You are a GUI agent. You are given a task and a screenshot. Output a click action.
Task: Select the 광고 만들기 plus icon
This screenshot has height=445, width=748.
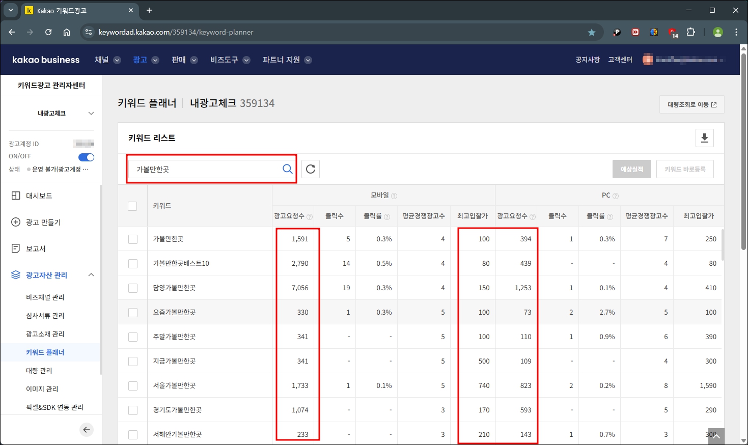pos(15,222)
